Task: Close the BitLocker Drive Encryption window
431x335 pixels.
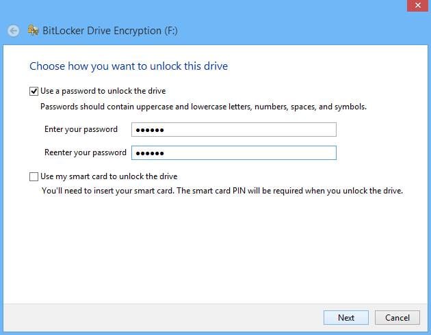Action: click(416, 5)
